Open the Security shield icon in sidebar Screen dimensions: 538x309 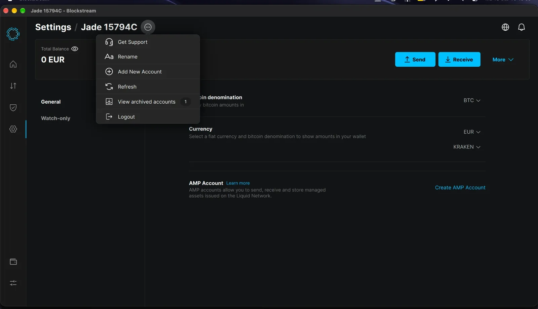[x=13, y=108]
